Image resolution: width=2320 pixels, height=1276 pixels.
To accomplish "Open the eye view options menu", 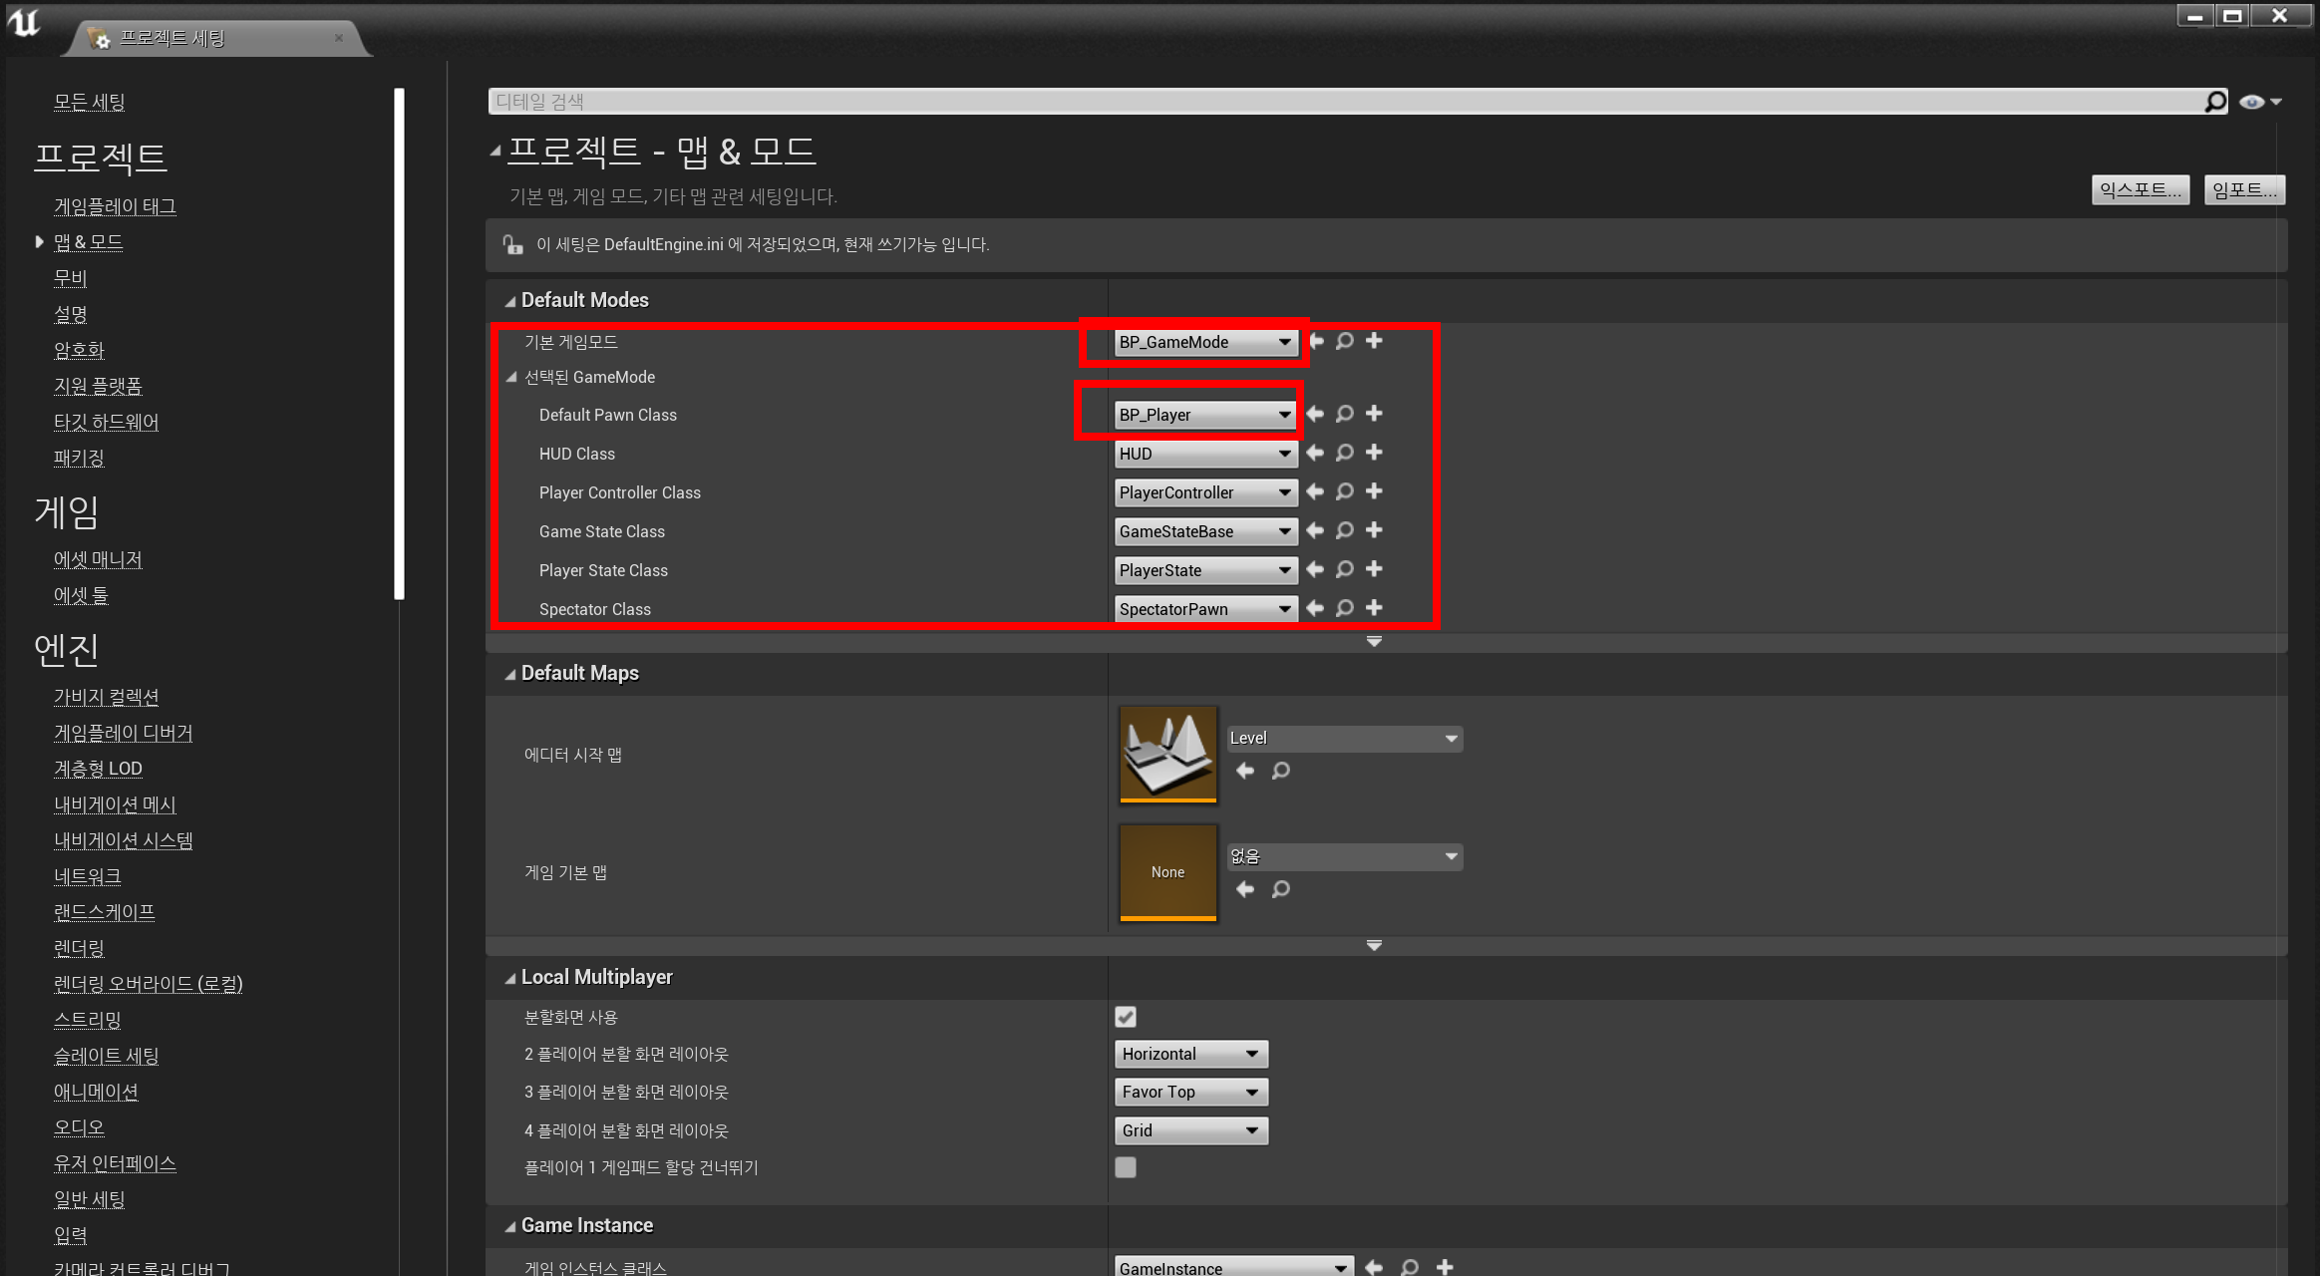I will (x=2260, y=102).
